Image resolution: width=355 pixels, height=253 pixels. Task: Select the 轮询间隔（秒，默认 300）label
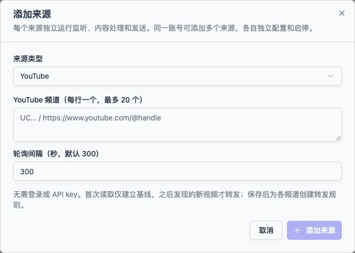coord(57,154)
